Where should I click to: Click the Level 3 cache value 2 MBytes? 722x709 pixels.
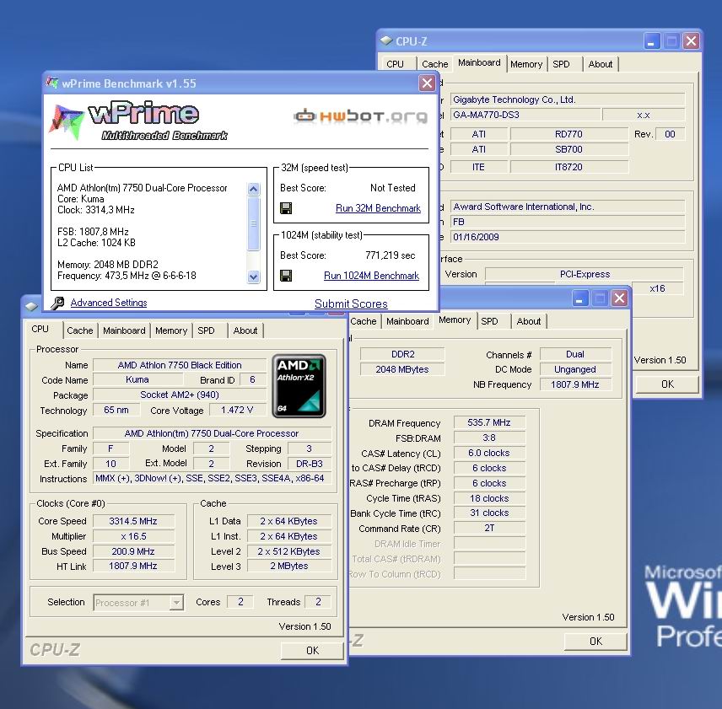[289, 566]
